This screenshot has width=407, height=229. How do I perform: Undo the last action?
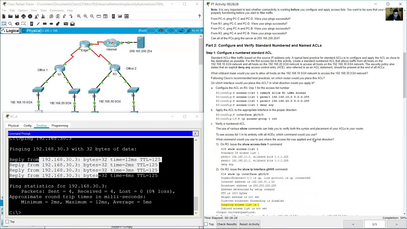65,16
